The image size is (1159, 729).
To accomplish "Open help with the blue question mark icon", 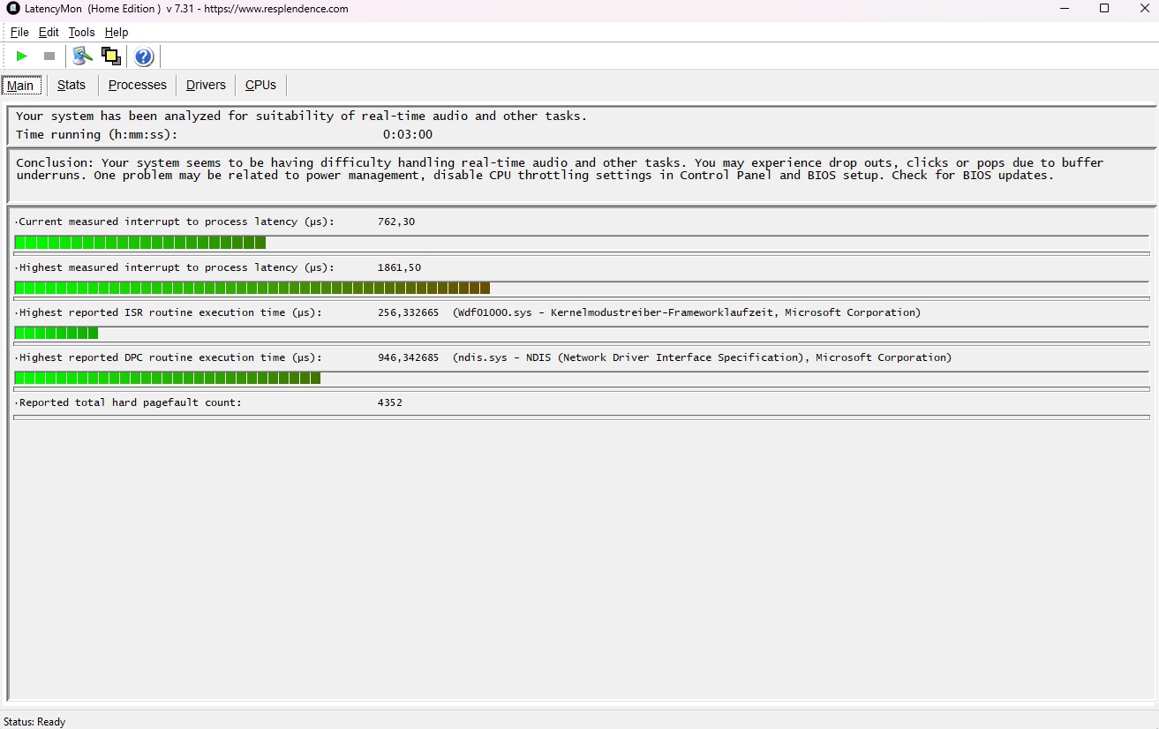I will coord(144,57).
